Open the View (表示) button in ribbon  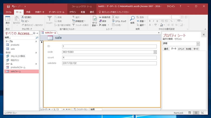(x=8, y=21)
